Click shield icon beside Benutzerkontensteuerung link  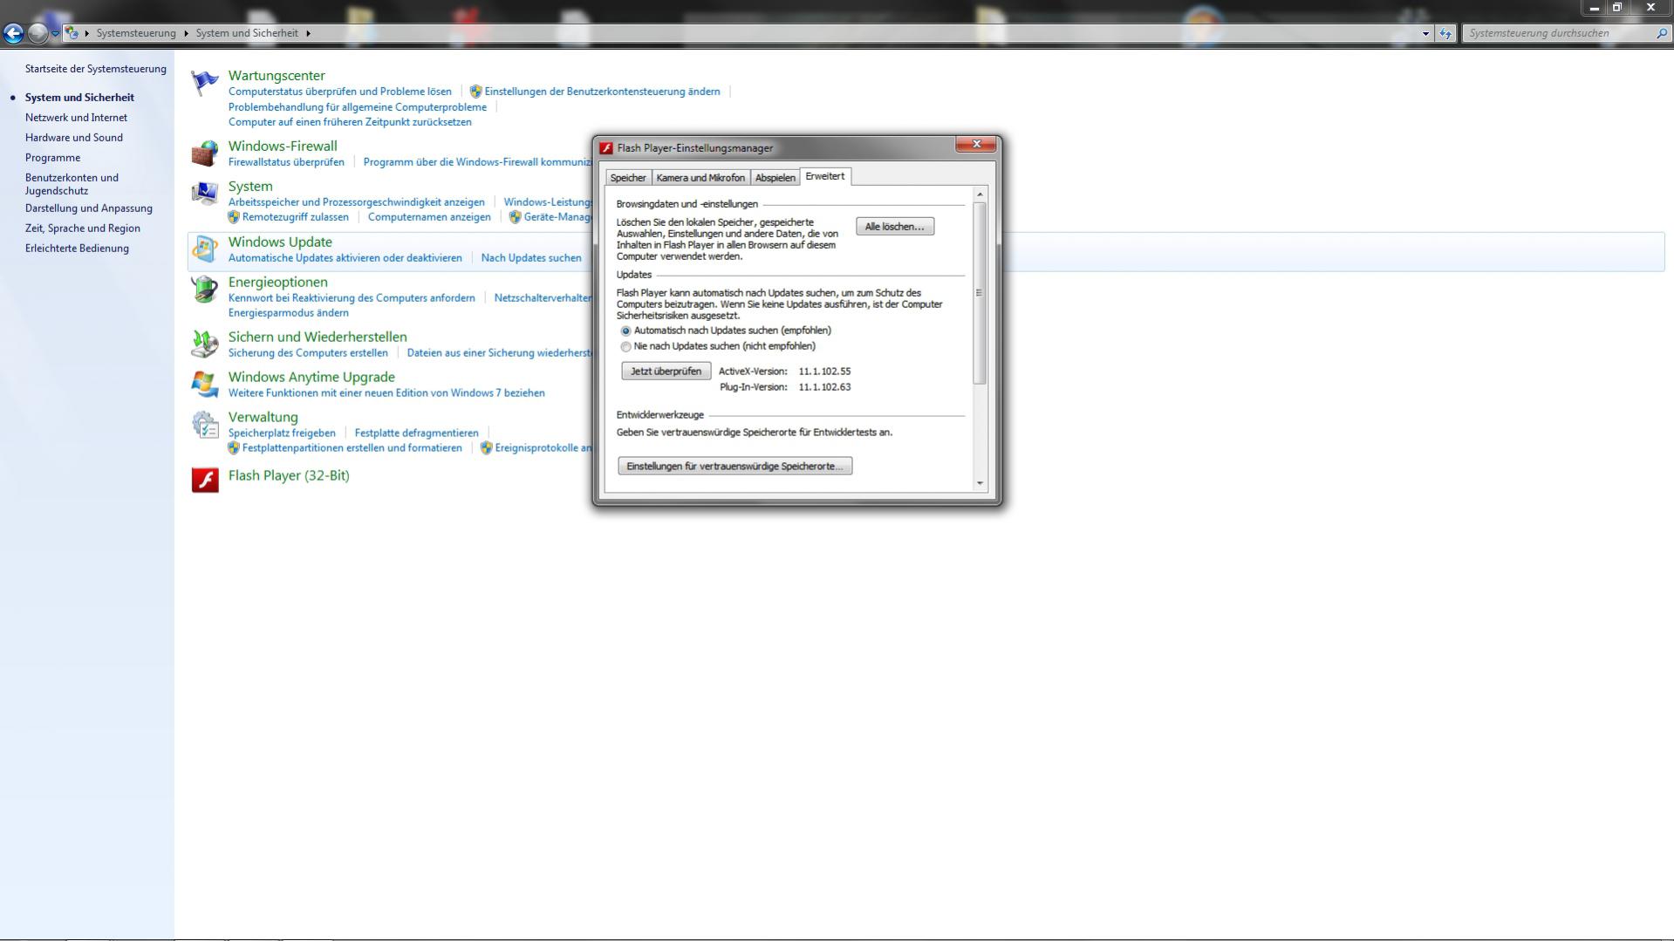click(475, 92)
